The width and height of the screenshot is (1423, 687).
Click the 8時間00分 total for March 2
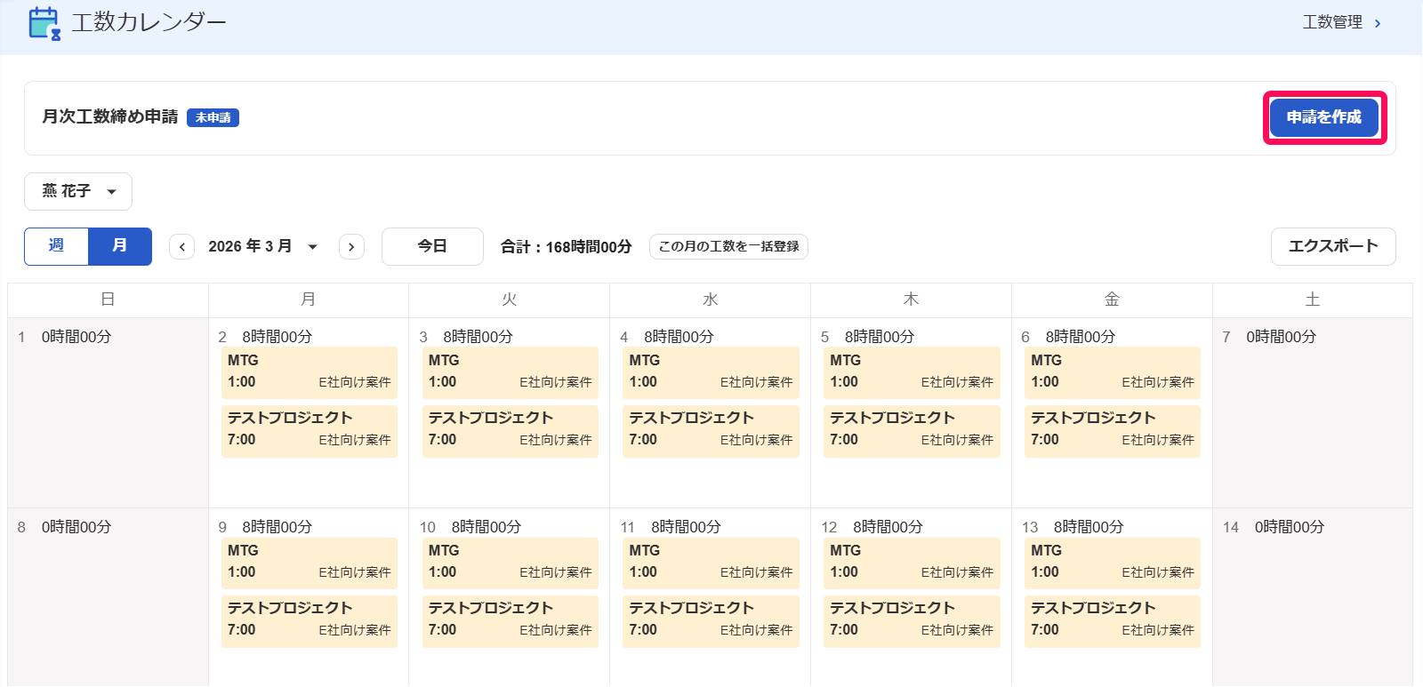pos(277,337)
